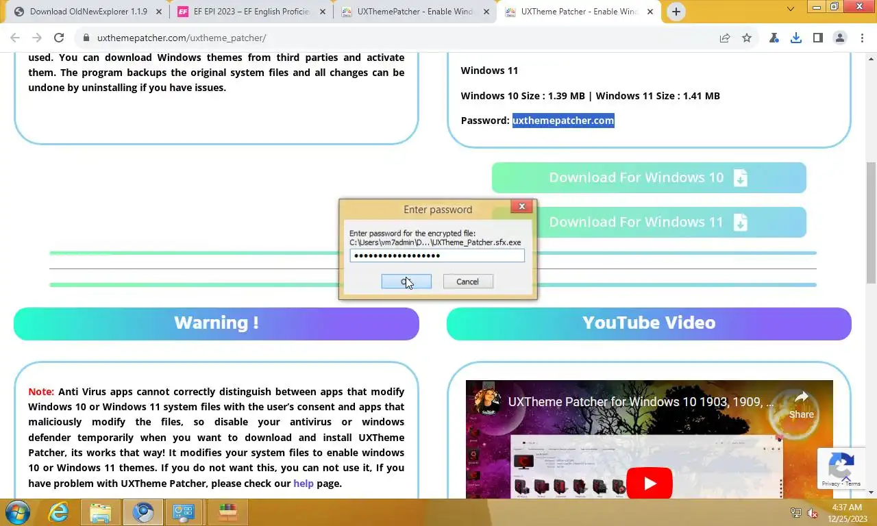
Task: Click the Windows 10 Size text line
Action: point(590,96)
